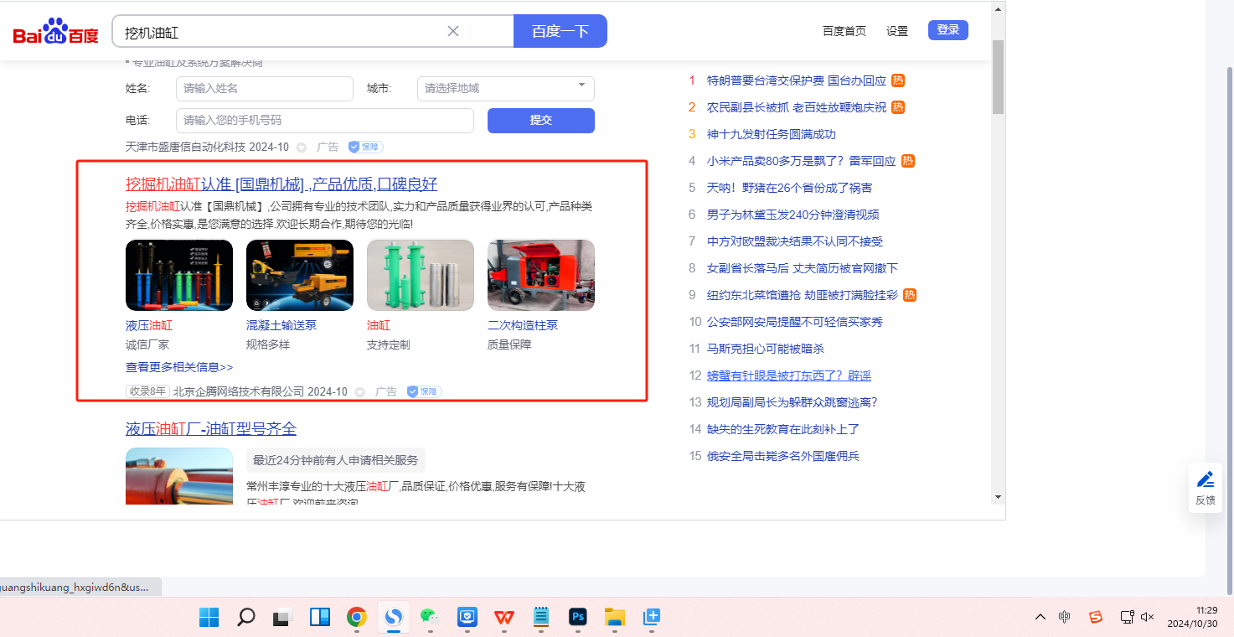Click 最近24分钟前有人申请相关服务 label
This screenshot has width=1234, height=637.
point(335,460)
